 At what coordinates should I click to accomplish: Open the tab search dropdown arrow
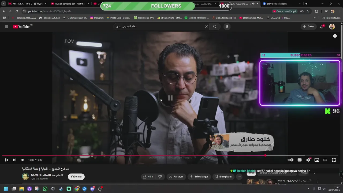[x=3, y=4]
